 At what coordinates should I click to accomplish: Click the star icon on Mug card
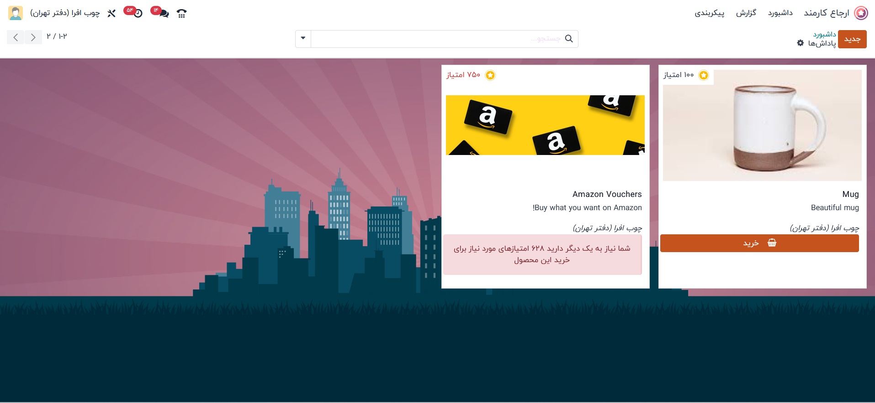point(704,75)
